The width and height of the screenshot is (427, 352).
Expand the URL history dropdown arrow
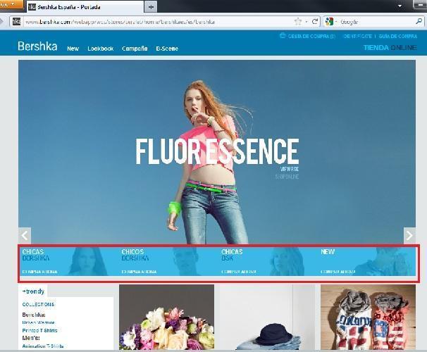tap(307, 22)
